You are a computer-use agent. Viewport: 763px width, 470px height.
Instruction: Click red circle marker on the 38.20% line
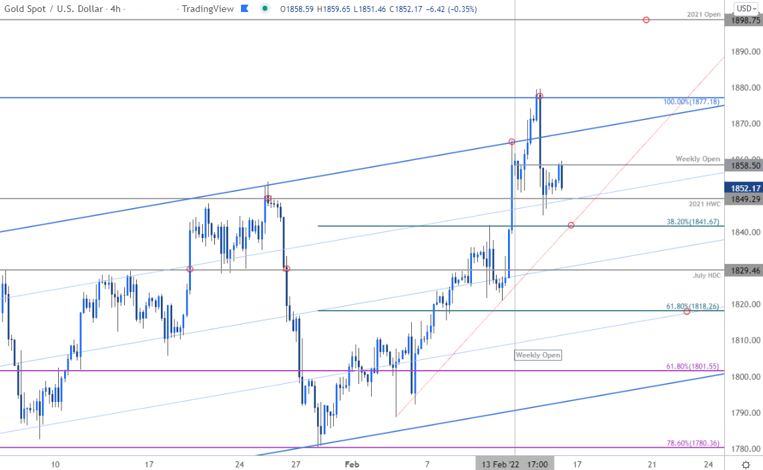click(571, 225)
